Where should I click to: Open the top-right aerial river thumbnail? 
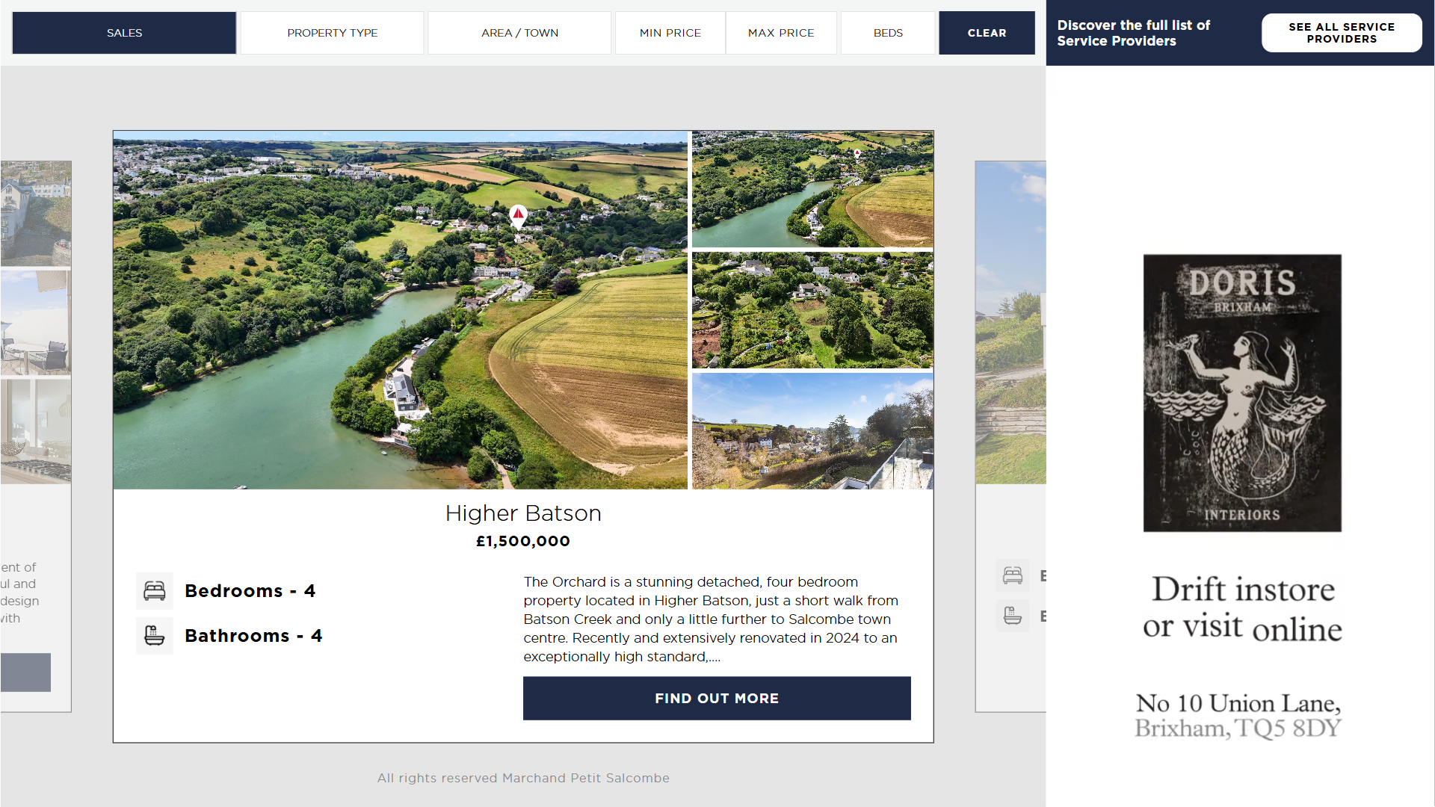812,189
